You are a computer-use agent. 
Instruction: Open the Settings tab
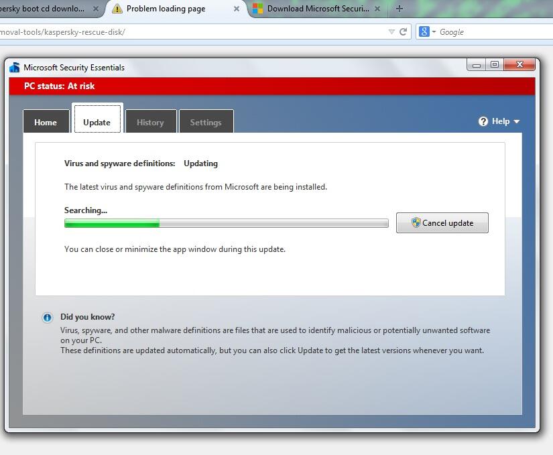pyautogui.click(x=206, y=122)
